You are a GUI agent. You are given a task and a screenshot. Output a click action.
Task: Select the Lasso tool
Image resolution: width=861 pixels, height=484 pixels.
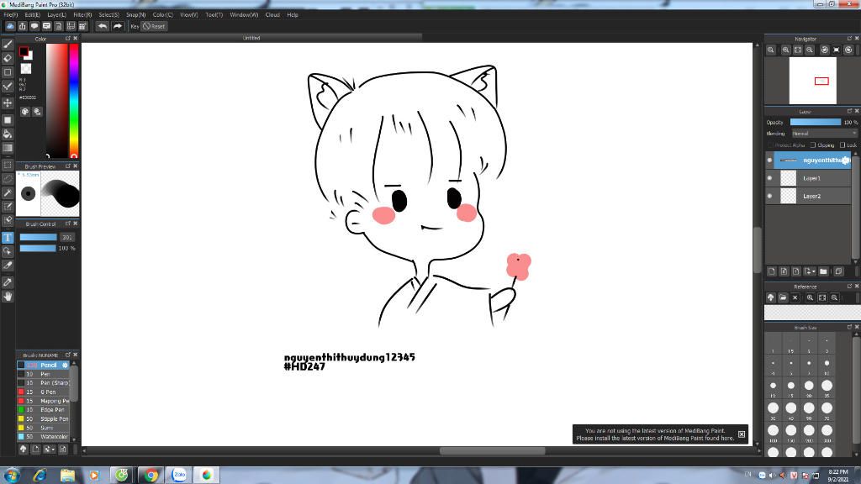(8, 179)
